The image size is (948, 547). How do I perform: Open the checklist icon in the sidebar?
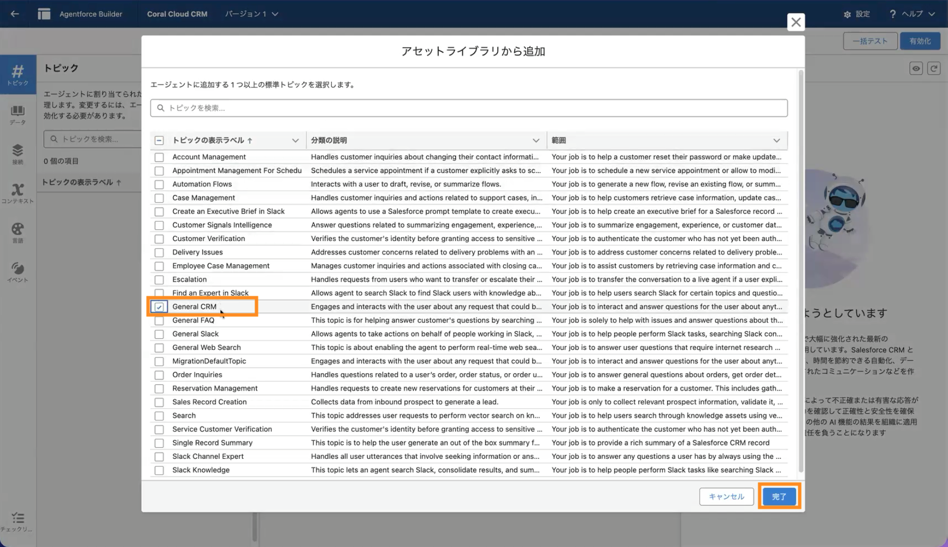18,521
